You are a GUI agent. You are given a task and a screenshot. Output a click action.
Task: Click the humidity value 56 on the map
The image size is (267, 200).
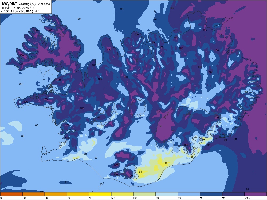pyautogui.click(x=166, y=163)
